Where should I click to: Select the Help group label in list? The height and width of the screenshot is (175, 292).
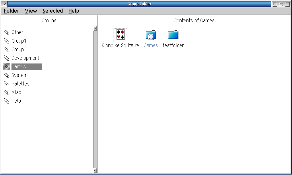click(16, 101)
